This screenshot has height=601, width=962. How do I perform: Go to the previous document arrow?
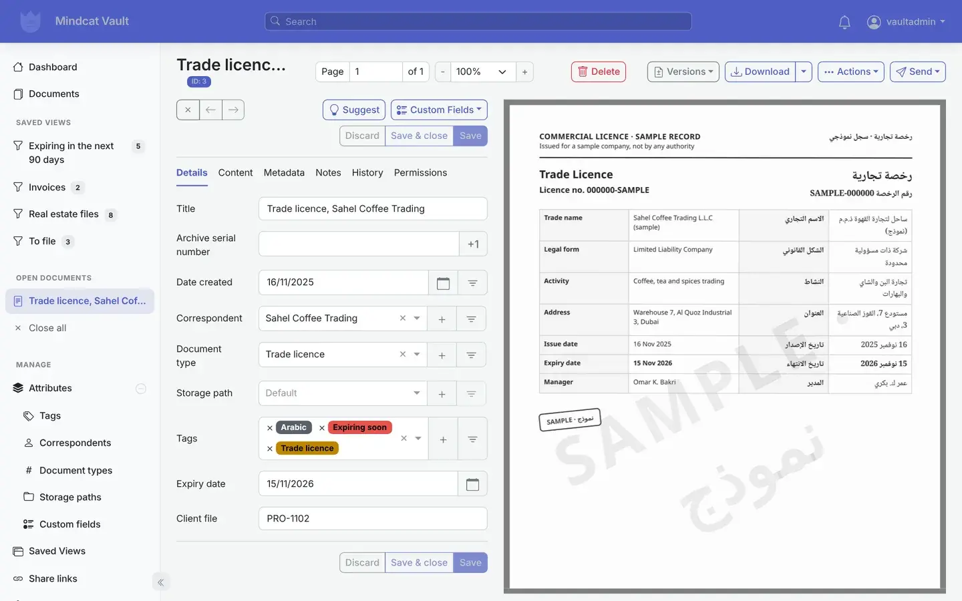pos(210,110)
